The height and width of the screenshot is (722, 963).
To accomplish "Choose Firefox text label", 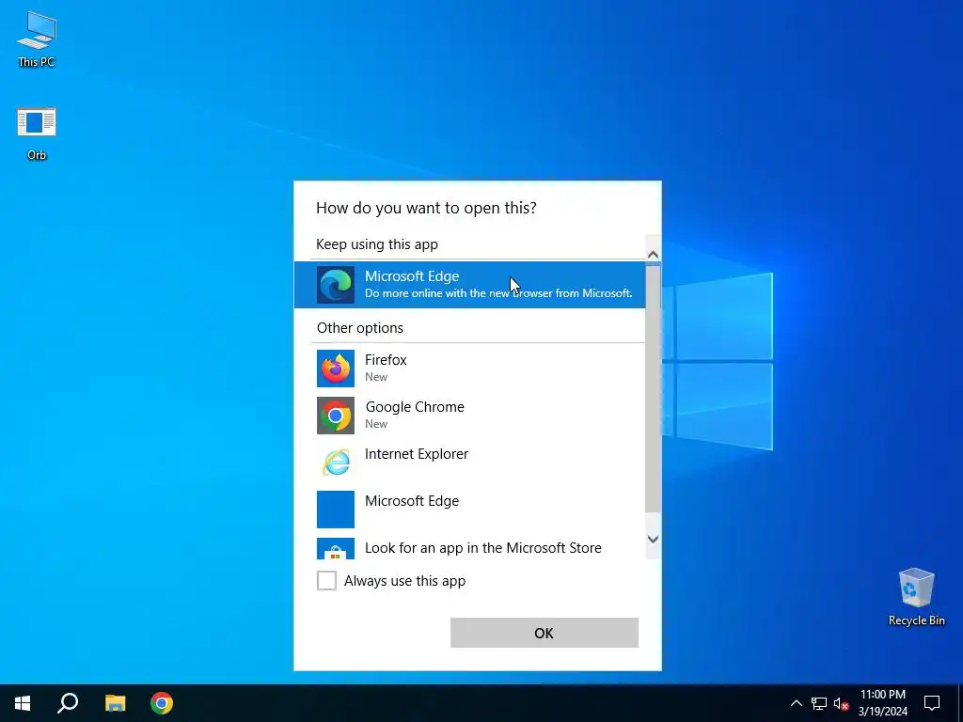I will 386,360.
